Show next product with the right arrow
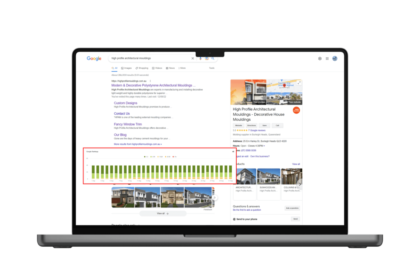 [300, 184]
